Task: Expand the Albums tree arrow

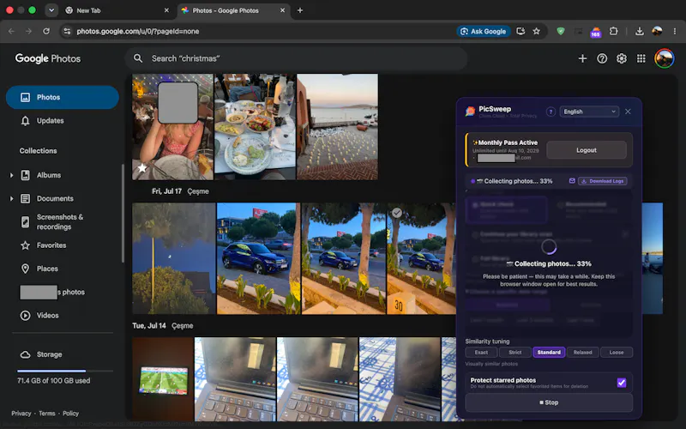Action: (11, 175)
